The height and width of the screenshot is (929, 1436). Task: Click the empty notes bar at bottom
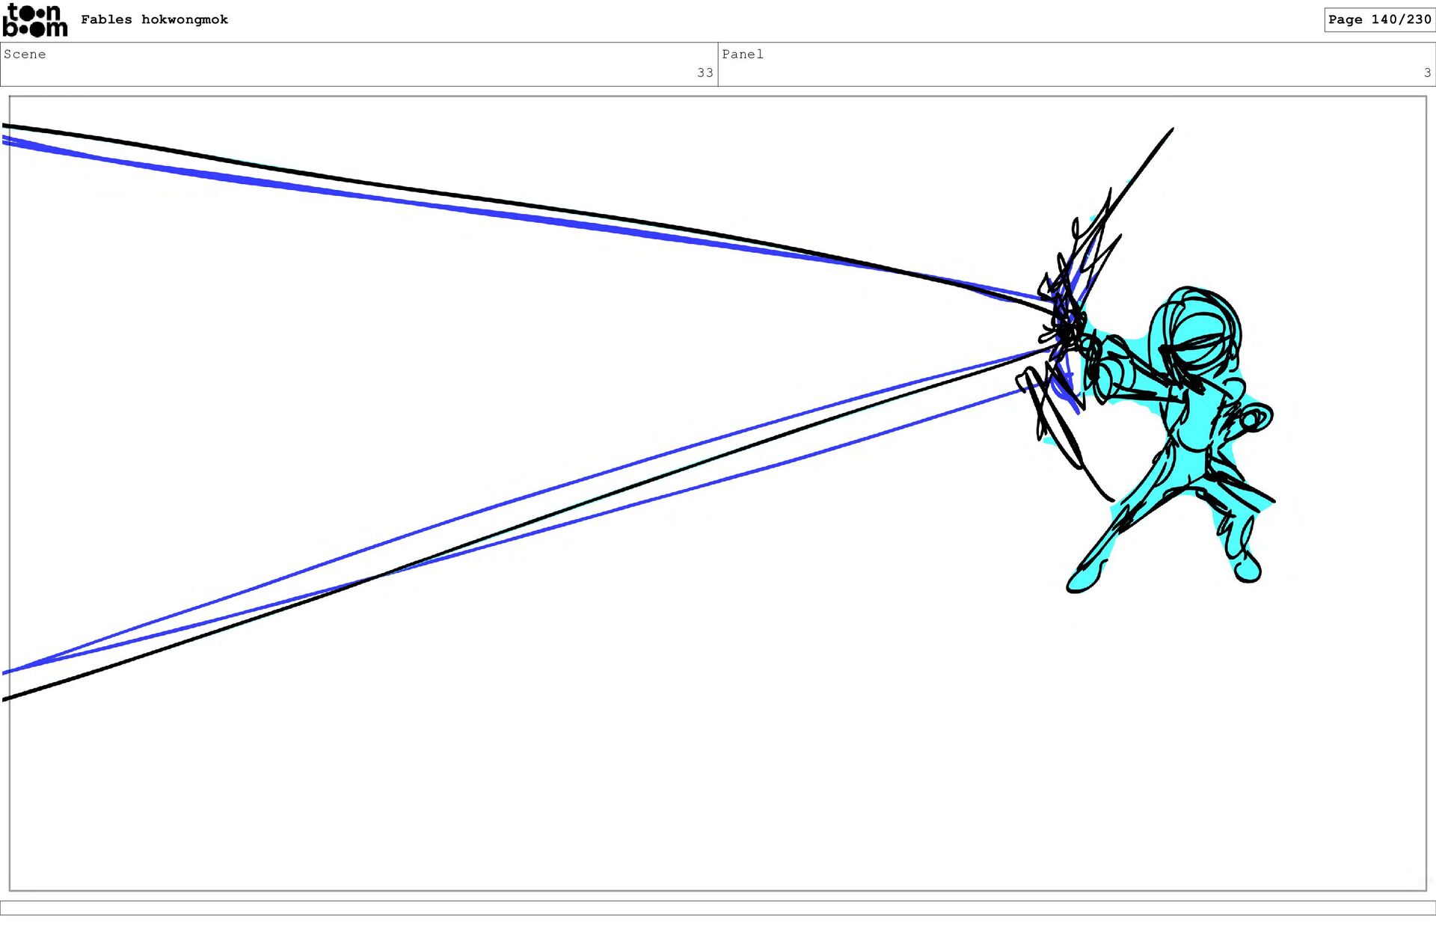click(718, 907)
